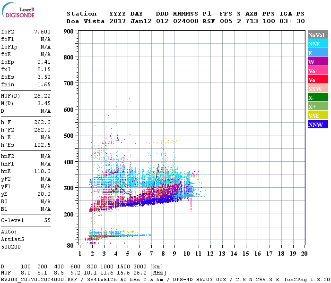Select the X+ light green legend swatch
The image size is (331, 283).
coord(318,106)
